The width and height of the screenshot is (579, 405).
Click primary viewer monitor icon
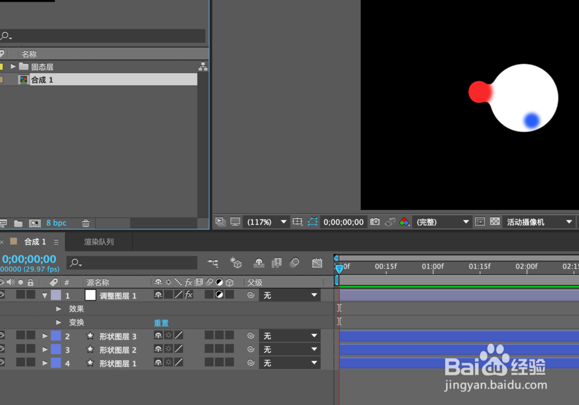click(x=235, y=222)
